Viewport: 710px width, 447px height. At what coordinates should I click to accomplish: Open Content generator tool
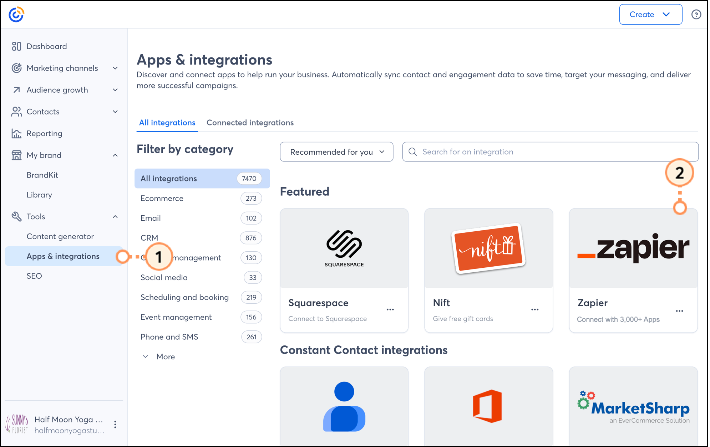point(60,236)
